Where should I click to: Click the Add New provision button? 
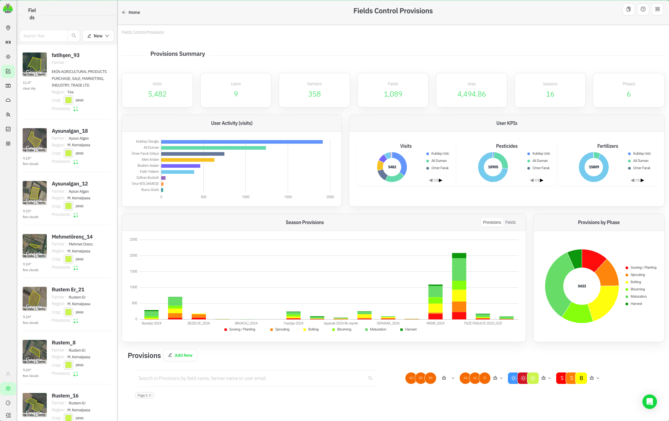pos(180,355)
